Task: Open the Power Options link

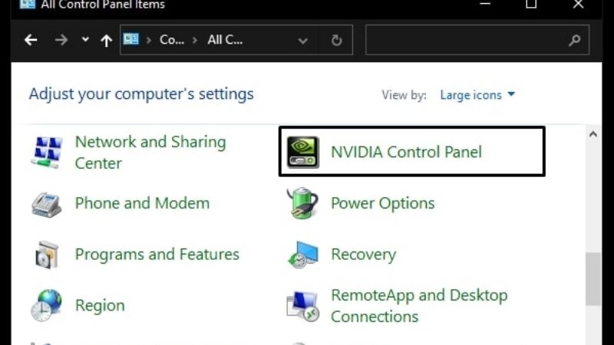Action: pos(383,203)
